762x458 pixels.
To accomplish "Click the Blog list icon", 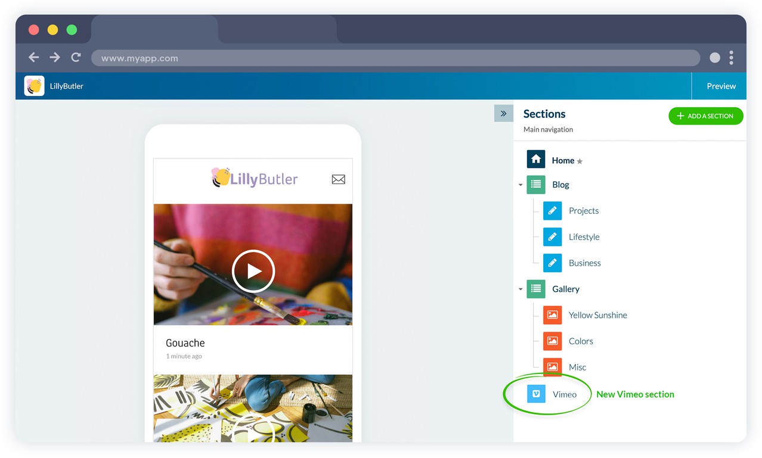I will 536,185.
